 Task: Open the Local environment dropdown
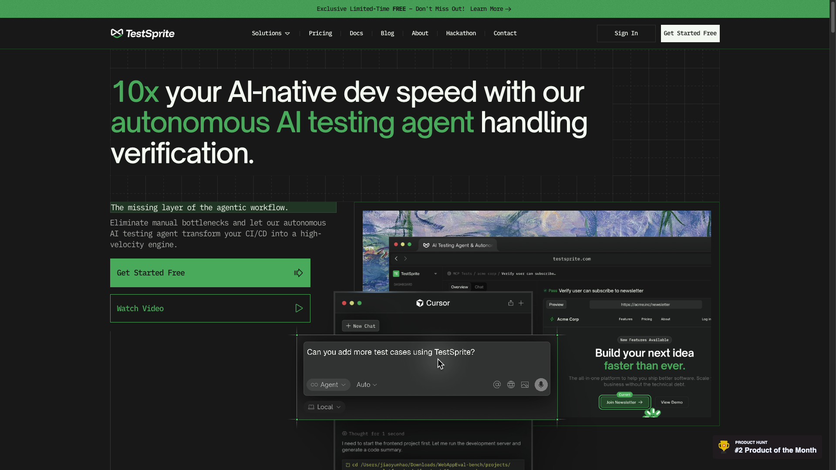click(325, 407)
